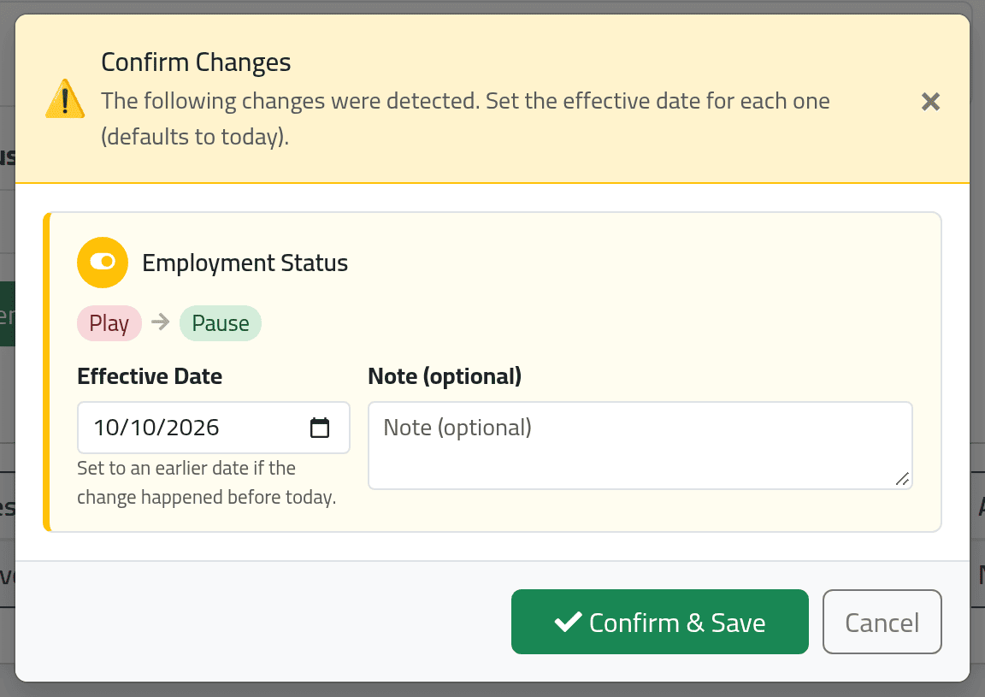Click the green Pause status badge
Screen dimensions: 985x697
pos(221,323)
